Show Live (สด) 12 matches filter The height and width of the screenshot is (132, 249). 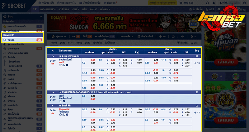pos(76,37)
